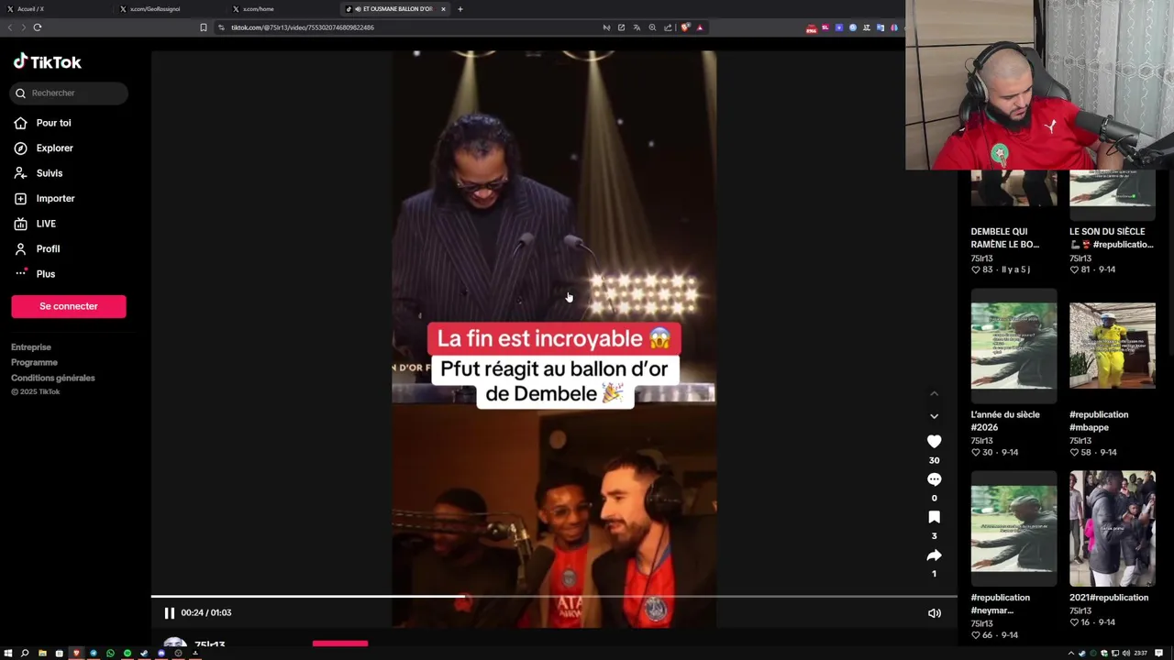Click the zoom magnifier icon in address bar
Image resolution: width=1174 pixels, height=660 pixels.
tap(652, 27)
